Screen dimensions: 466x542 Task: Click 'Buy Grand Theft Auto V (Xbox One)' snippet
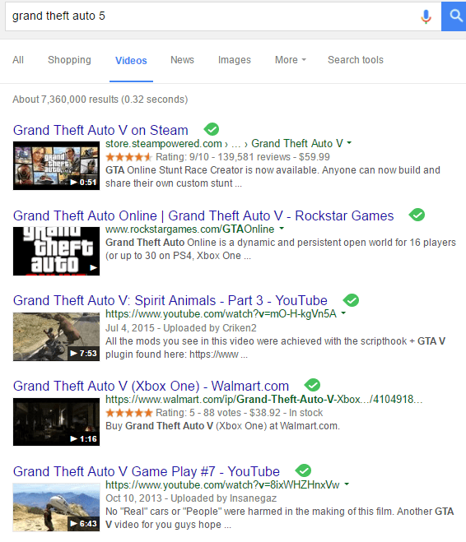222,426
